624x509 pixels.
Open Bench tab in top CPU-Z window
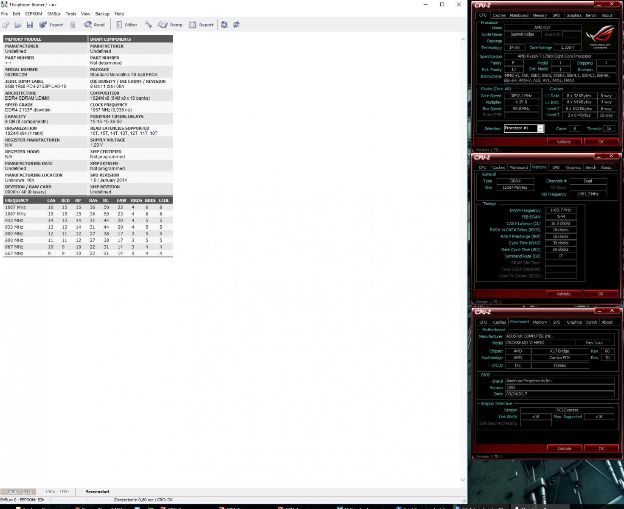pos(591,15)
